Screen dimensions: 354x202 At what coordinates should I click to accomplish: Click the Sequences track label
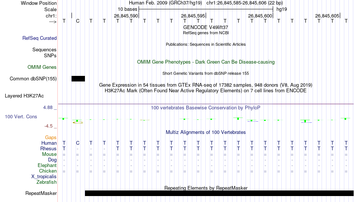(x=44, y=49)
